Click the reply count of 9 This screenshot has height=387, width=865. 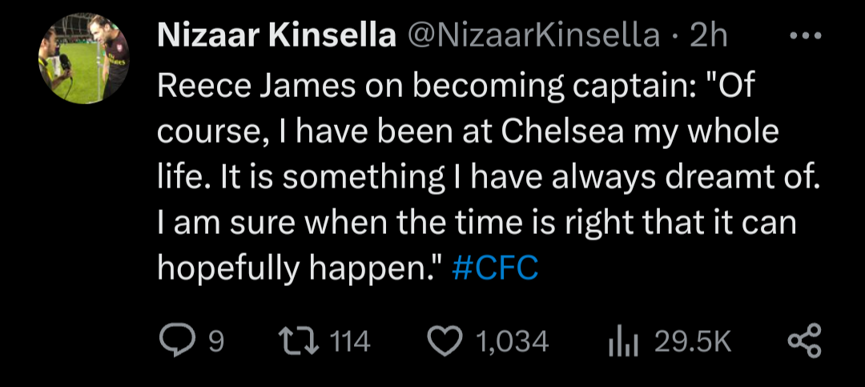point(215,342)
